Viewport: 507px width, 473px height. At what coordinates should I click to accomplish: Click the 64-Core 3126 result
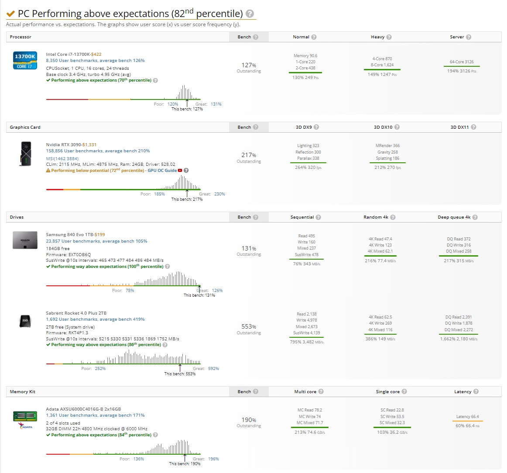[462, 62]
